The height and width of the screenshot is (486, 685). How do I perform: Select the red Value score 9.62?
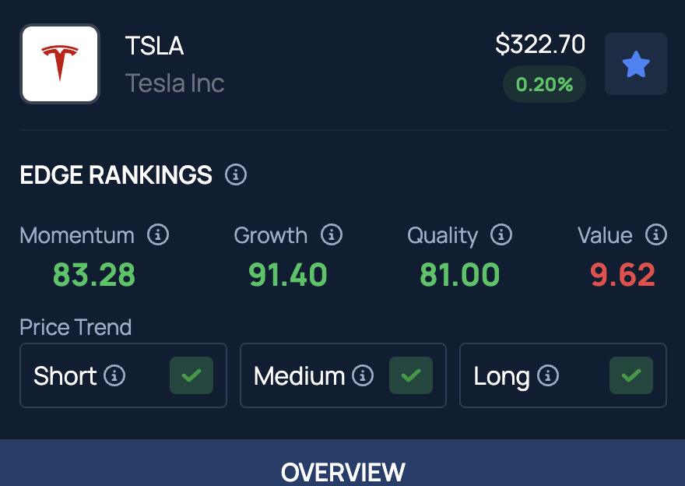click(623, 274)
